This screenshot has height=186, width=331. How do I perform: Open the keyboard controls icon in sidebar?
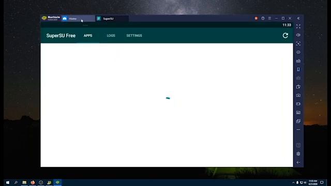(x=298, y=61)
